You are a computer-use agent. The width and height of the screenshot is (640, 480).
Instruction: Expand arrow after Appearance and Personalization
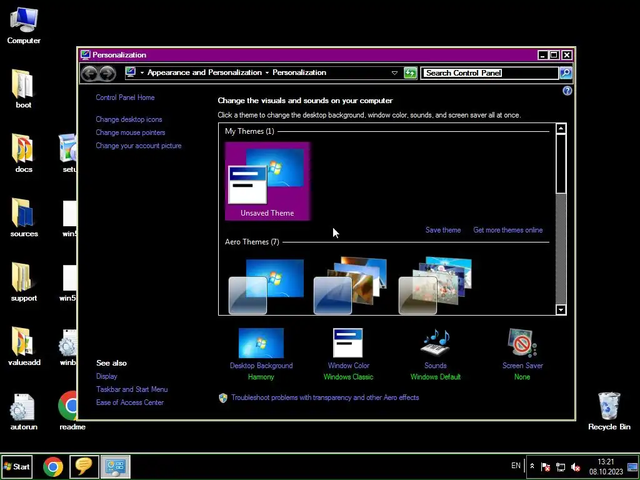[x=267, y=72]
